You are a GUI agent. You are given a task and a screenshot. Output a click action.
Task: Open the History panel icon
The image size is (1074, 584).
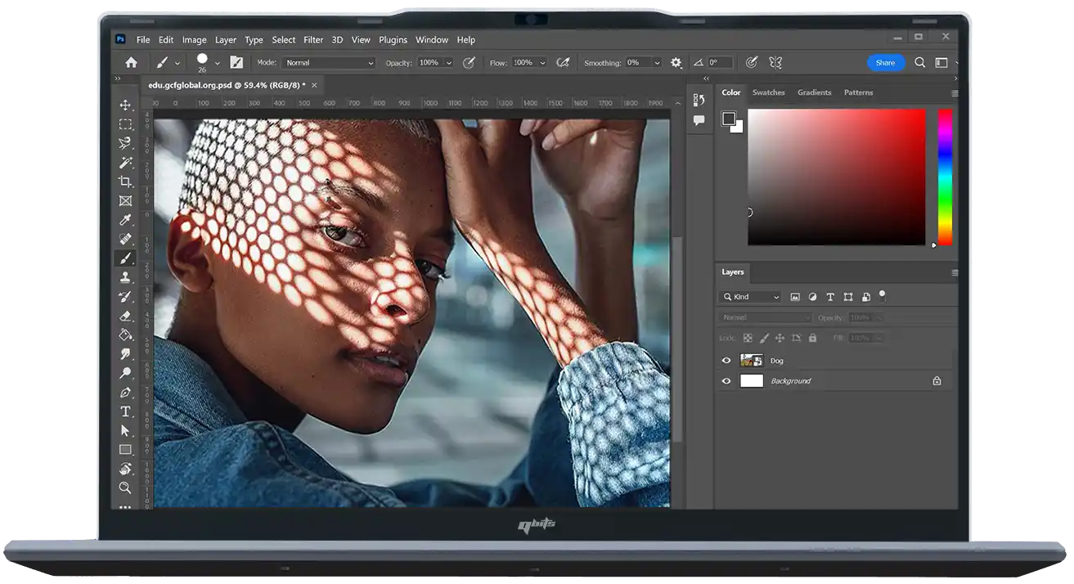coord(699,100)
